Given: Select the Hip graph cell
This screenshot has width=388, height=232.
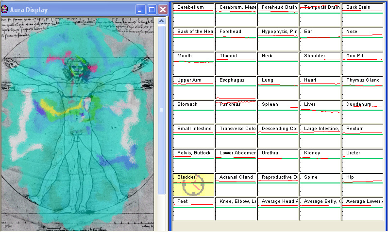Looking at the screenshot, I should (x=363, y=184).
